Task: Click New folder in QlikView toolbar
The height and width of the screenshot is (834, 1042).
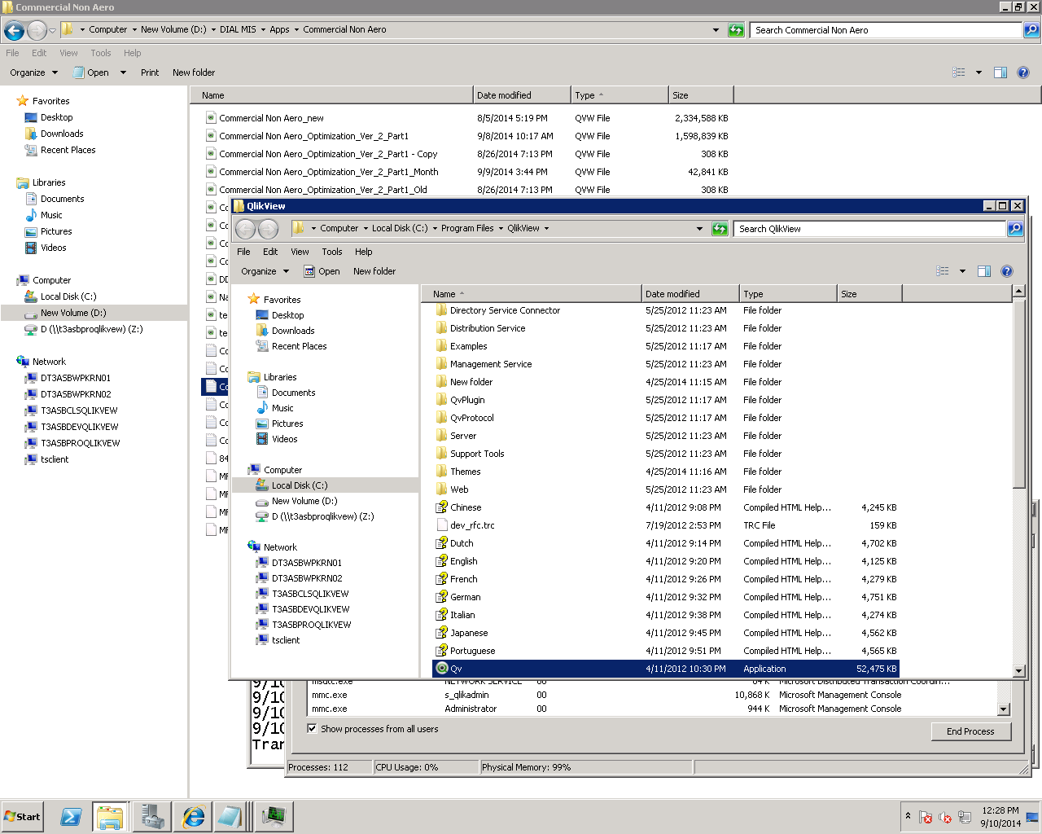Action: click(x=374, y=271)
